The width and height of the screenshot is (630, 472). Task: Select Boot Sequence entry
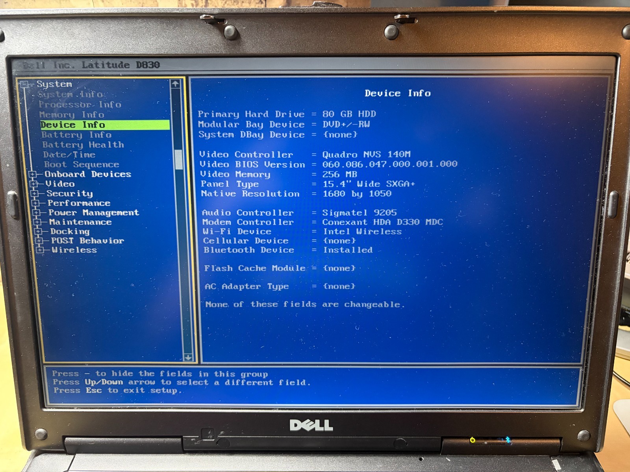pos(82,164)
